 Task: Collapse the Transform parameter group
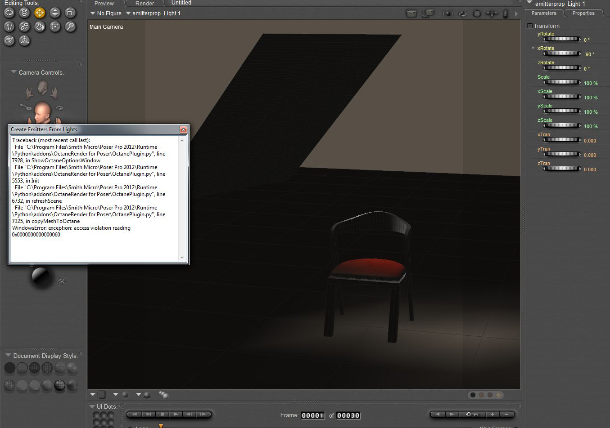point(530,26)
